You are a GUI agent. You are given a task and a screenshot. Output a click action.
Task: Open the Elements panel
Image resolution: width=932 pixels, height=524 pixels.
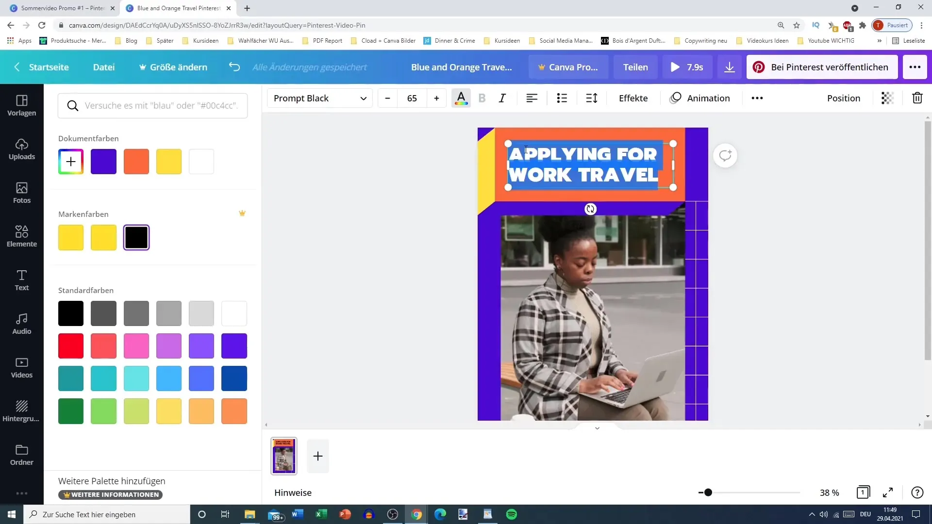pyautogui.click(x=21, y=237)
